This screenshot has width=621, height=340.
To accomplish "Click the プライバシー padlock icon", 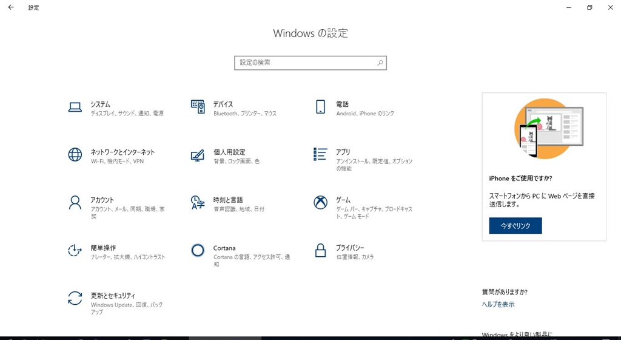I will (x=320, y=250).
